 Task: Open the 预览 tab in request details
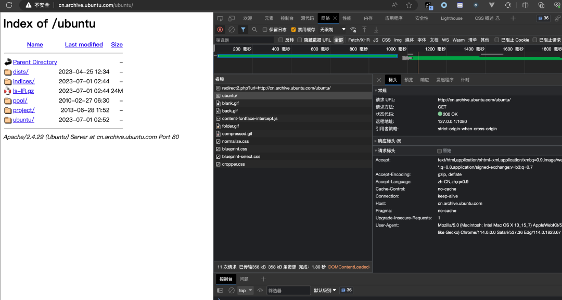click(x=408, y=80)
